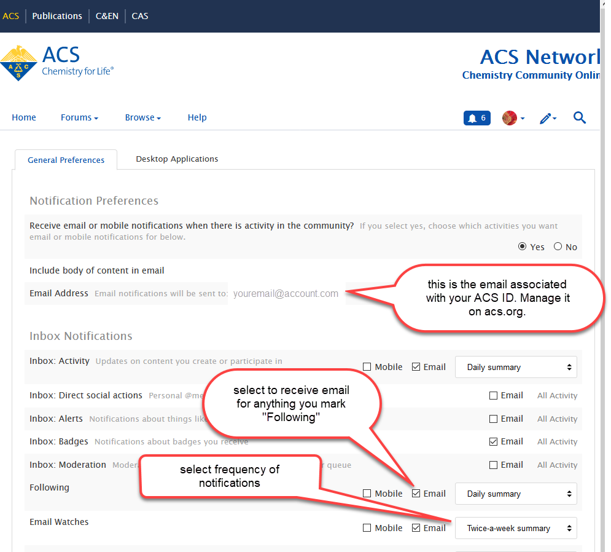Viewport: 611px width, 552px height.
Task: Open Email Watches Twice-a-week summary dropdown
Action: tap(516, 528)
